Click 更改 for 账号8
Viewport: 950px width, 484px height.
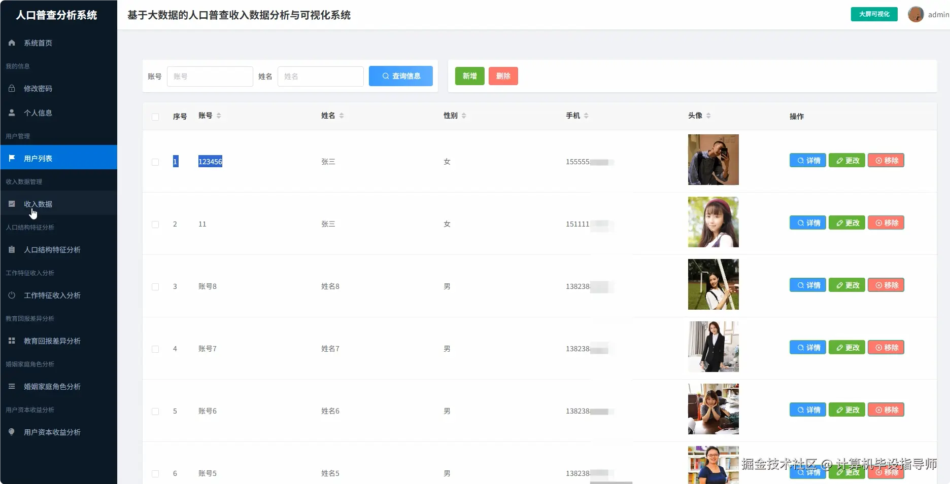(847, 285)
